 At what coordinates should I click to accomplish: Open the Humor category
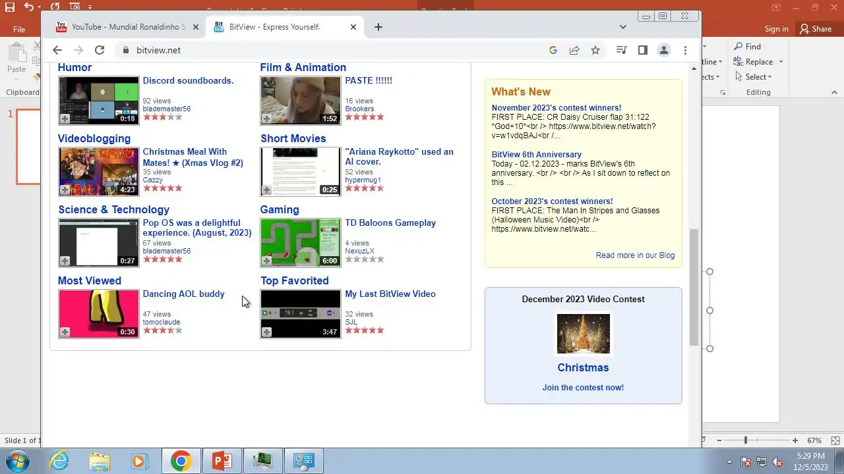pyautogui.click(x=75, y=67)
